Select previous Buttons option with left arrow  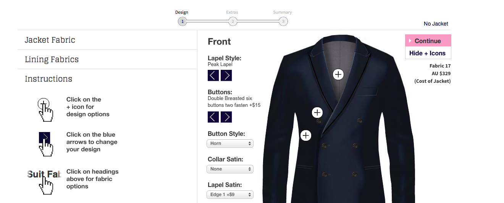click(x=213, y=117)
